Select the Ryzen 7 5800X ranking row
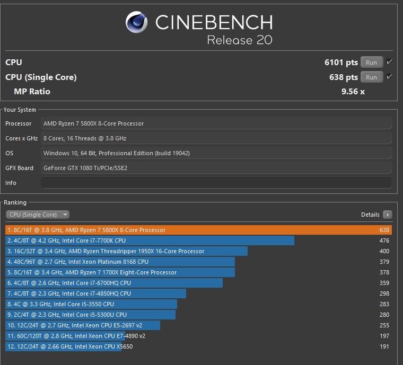The height and width of the screenshot is (365, 403). [x=198, y=230]
